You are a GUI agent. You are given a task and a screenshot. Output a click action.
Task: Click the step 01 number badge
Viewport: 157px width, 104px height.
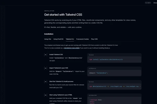coord(46,55)
